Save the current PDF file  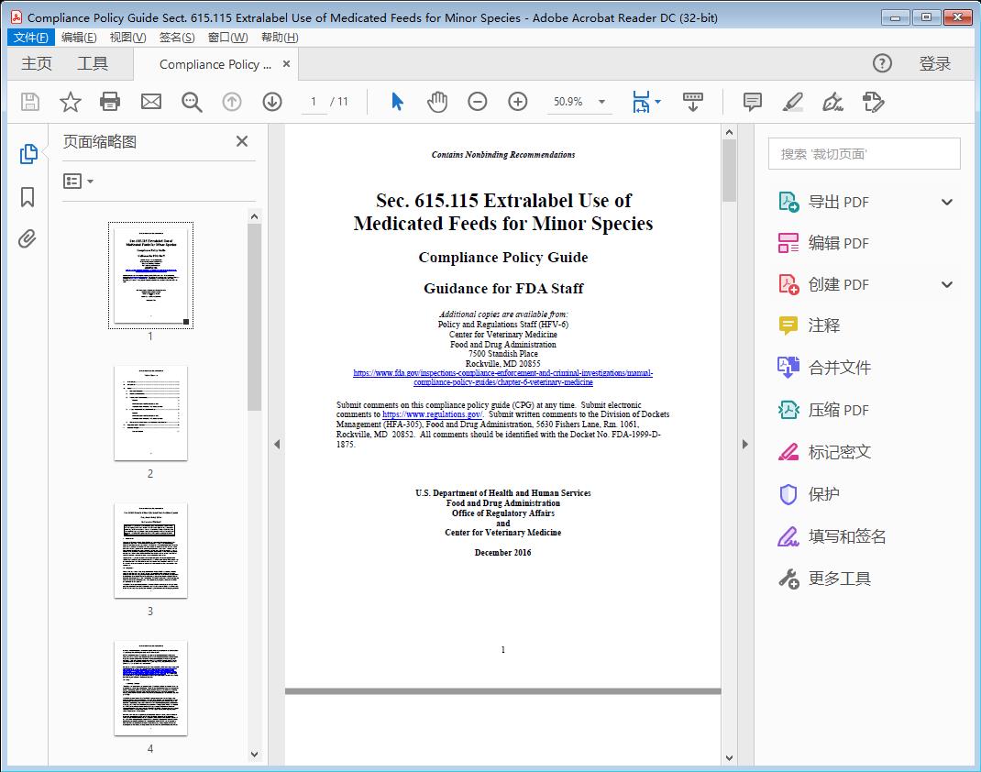28,102
